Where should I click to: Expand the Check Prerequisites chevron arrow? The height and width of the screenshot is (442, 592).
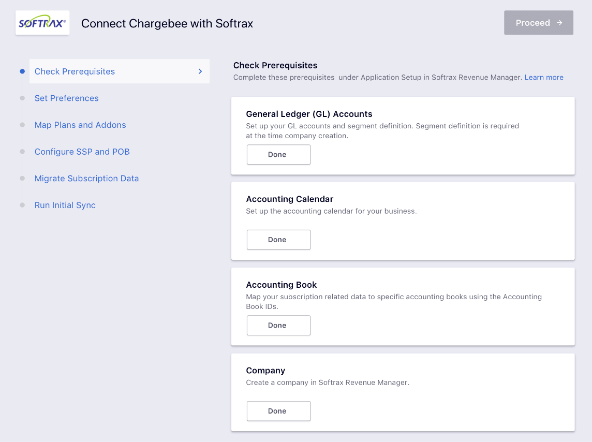pyautogui.click(x=200, y=71)
